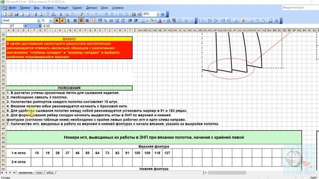Screen dimensions: 319x179
Task: Open the Формат menu
Action: (63, 8)
